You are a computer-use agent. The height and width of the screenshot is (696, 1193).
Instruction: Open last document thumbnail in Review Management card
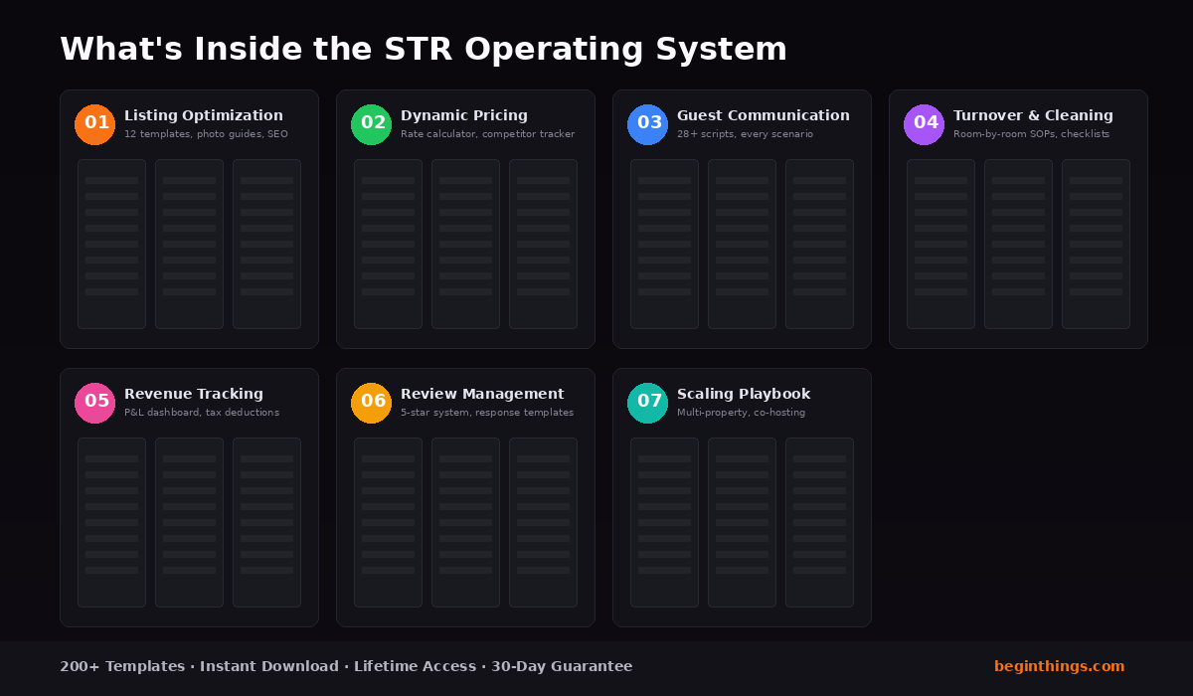pos(543,522)
